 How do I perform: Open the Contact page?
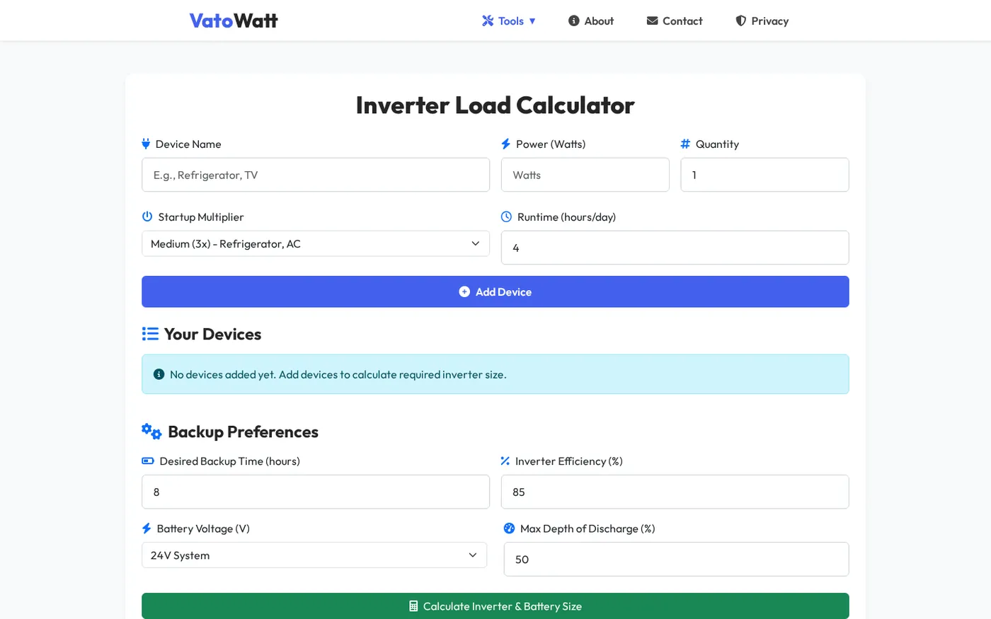(x=674, y=21)
